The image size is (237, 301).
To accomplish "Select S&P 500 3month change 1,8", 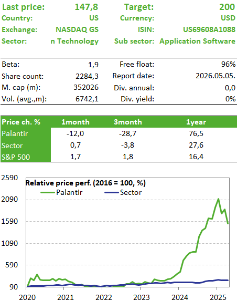I will pos(128,157).
